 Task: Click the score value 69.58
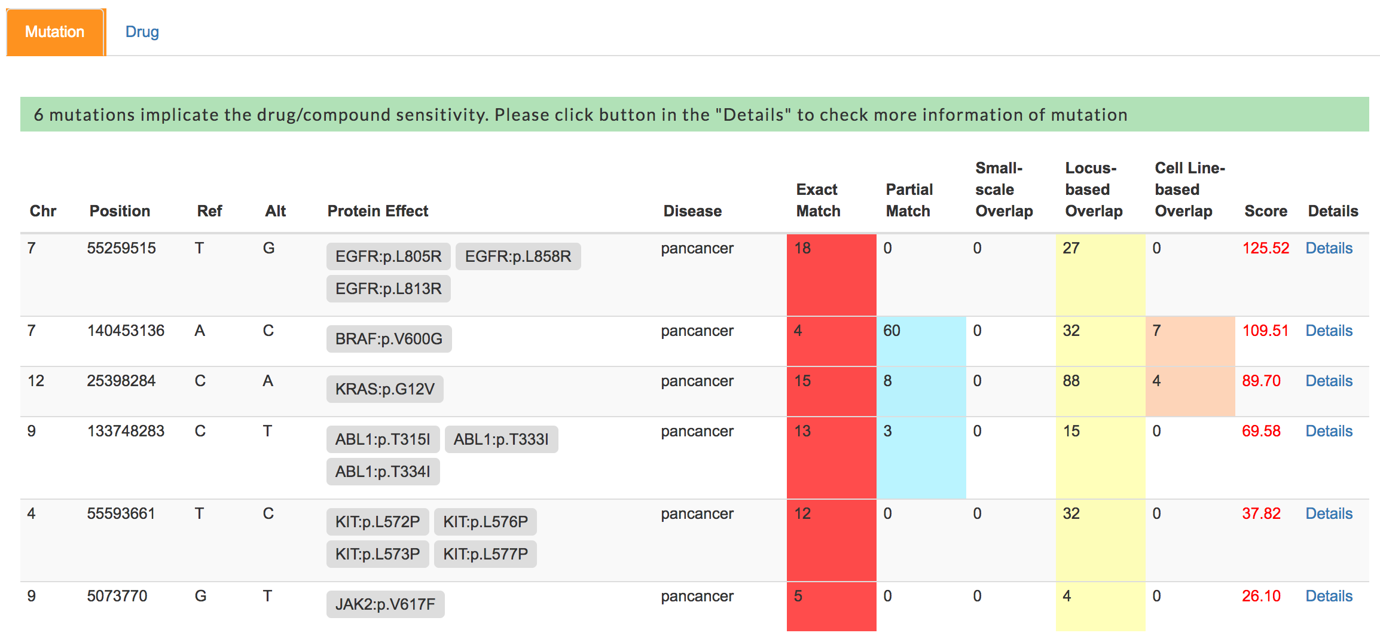1261,431
